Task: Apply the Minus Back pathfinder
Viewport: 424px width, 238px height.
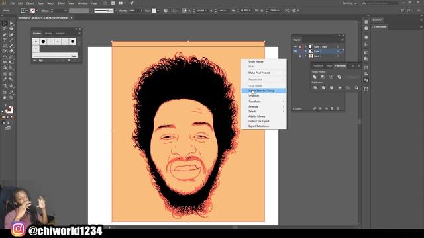Action: pos(356,88)
